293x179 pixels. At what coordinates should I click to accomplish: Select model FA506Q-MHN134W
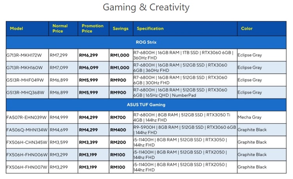[x=27, y=130]
